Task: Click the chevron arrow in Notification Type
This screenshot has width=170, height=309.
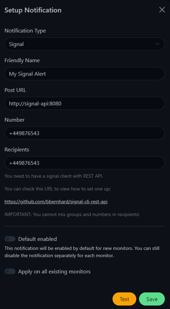Action: (158, 44)
